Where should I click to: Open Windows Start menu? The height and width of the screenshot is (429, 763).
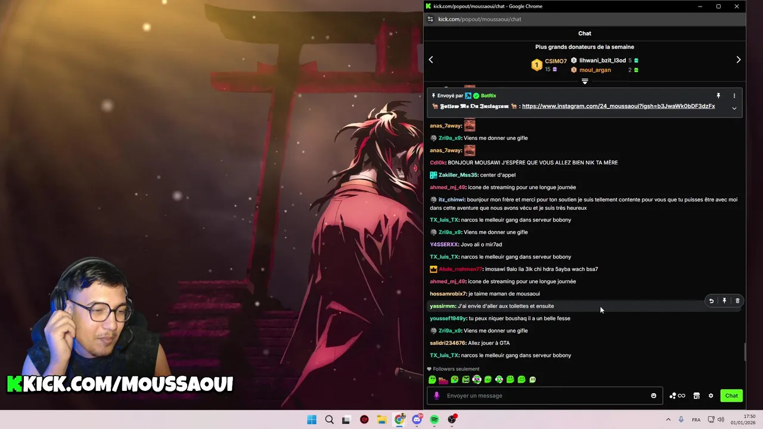click(x=312, y=419)
